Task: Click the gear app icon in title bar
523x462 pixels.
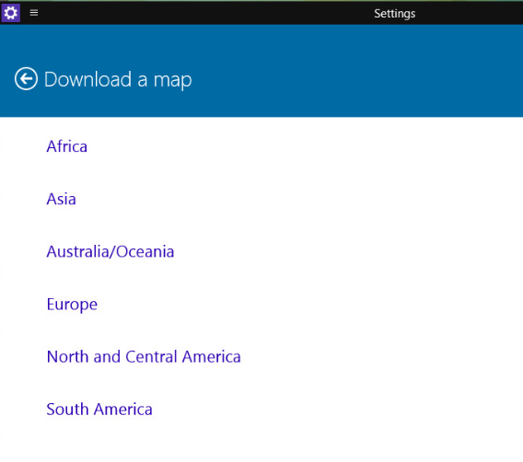Action: 11,13
